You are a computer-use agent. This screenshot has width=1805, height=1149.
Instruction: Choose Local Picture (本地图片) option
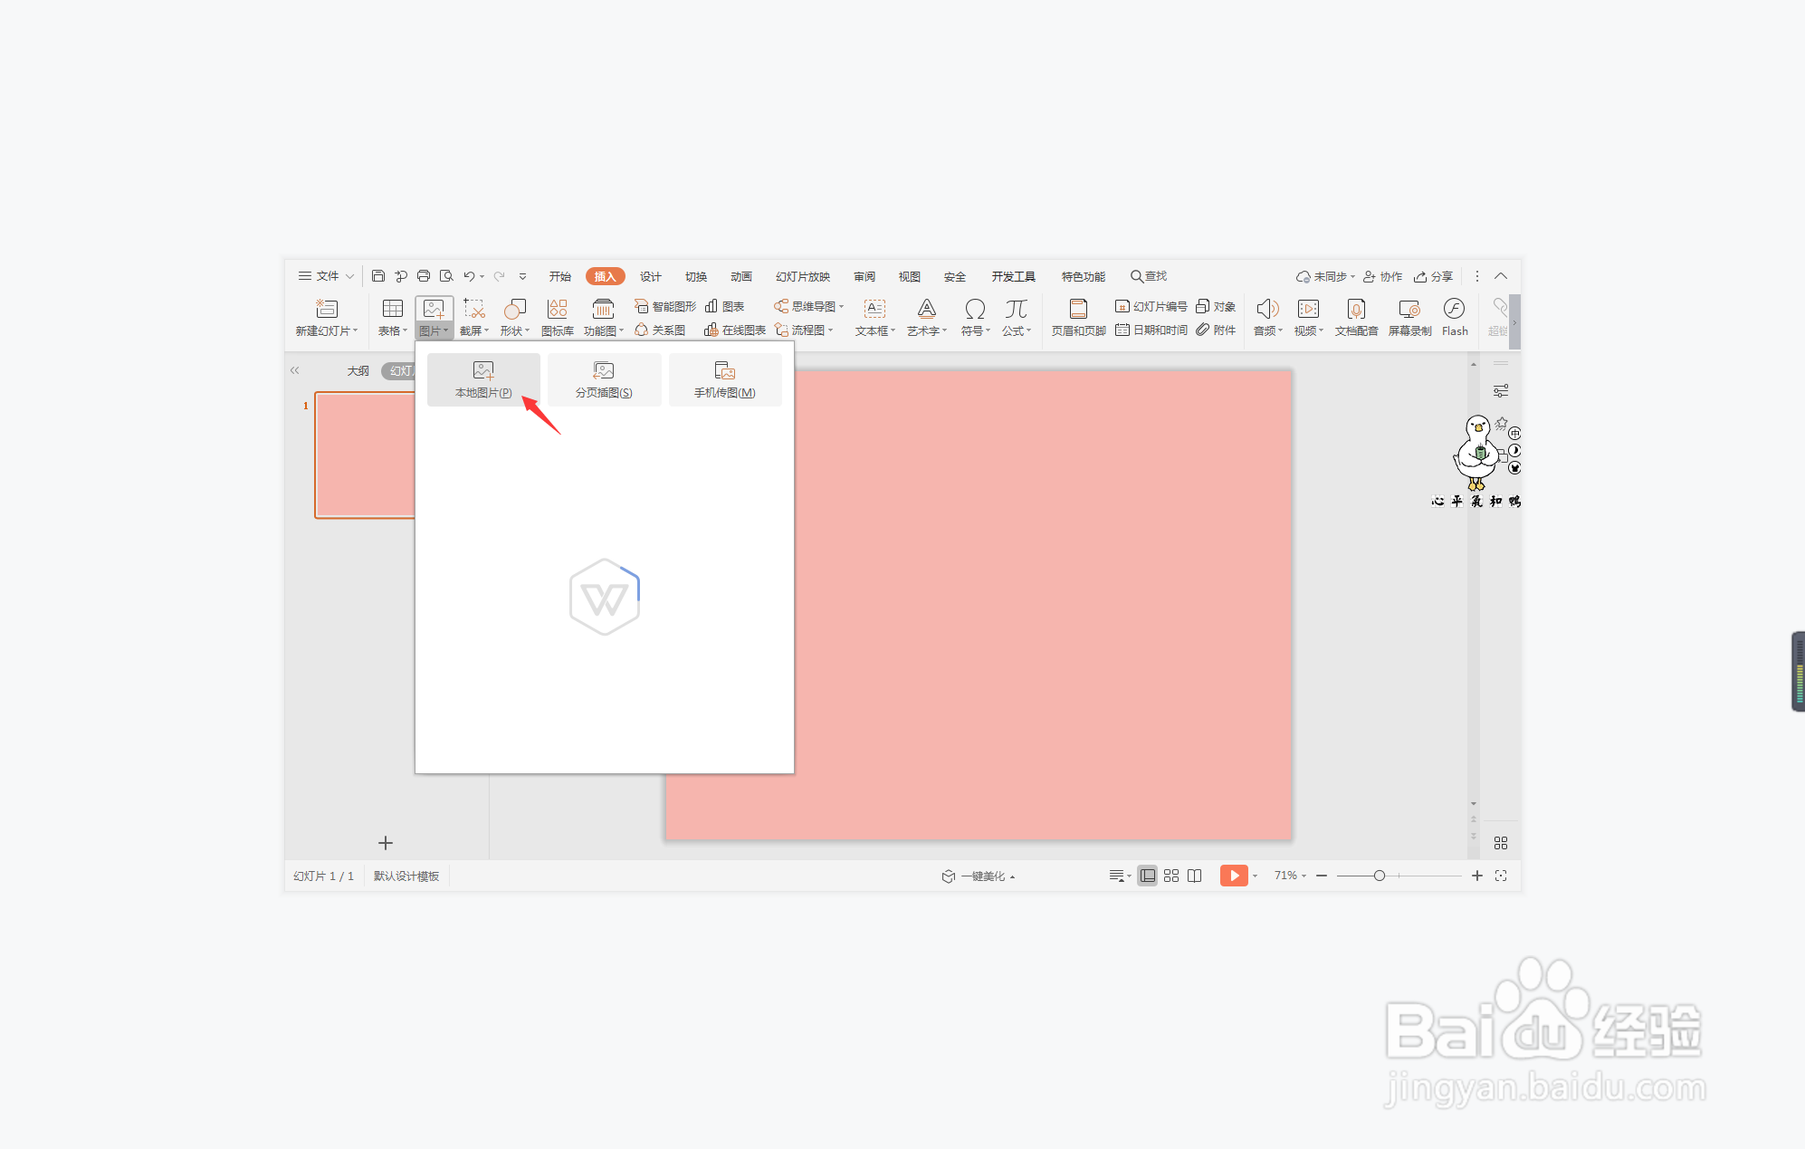tap(483, 379)
